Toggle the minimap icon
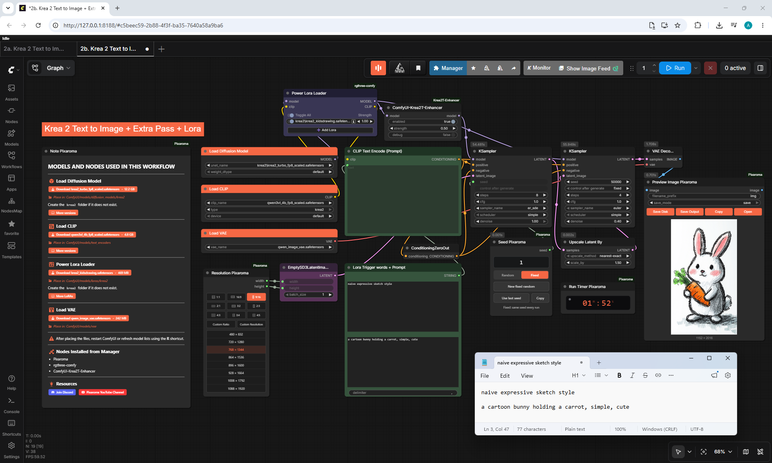This screenshot has width=772, height=463. pyautogui.click(x=746, y=452)
